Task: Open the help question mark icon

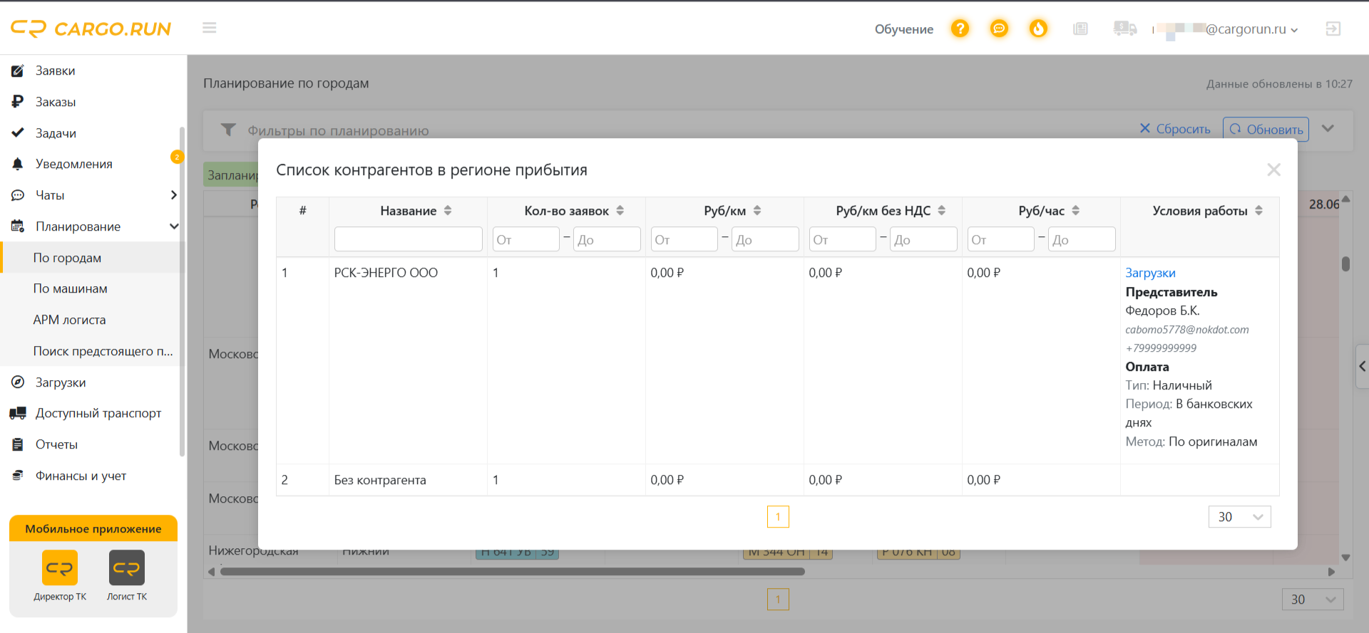Action: [960, 28]
